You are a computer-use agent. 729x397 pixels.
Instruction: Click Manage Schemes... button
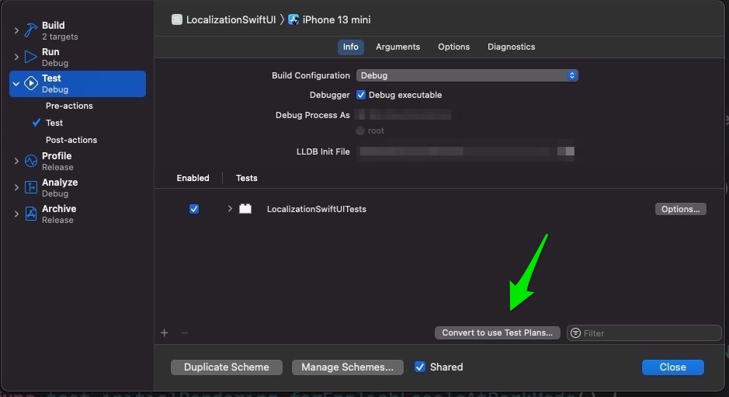347,367
